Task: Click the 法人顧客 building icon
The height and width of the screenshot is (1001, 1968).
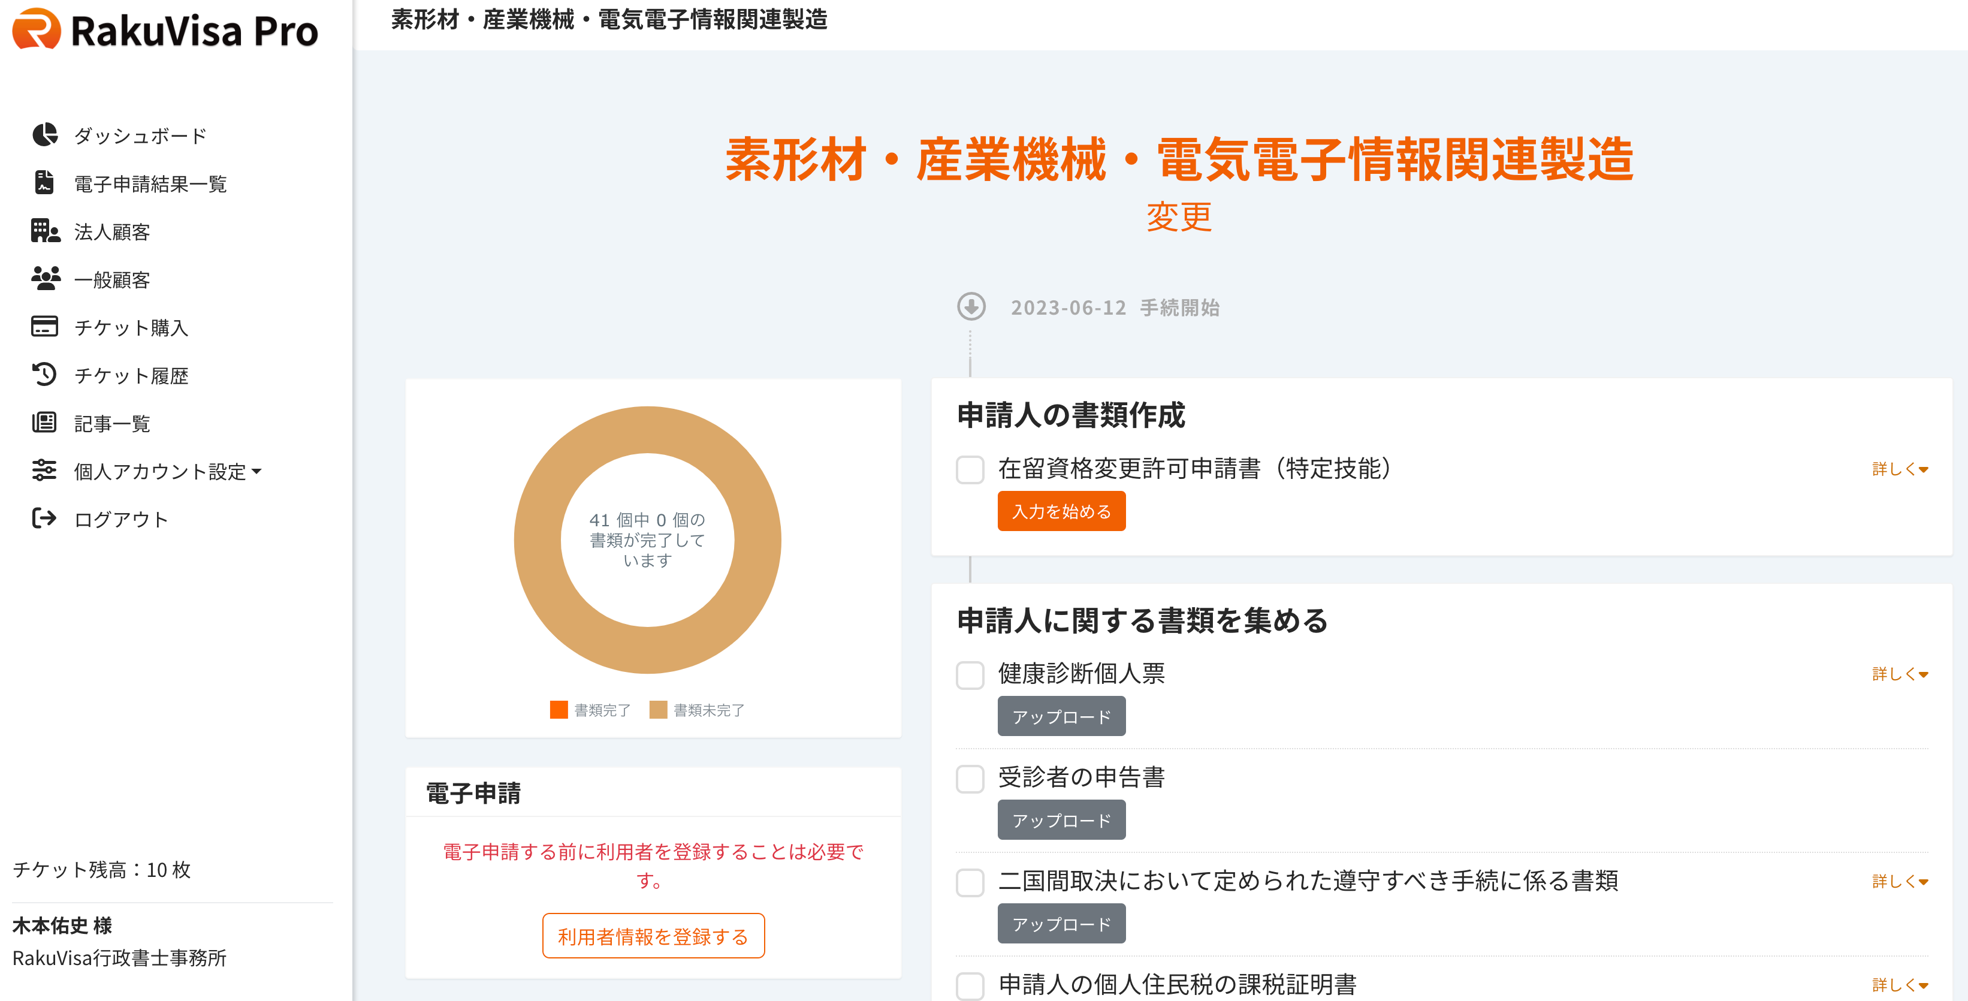Action: 44,231
